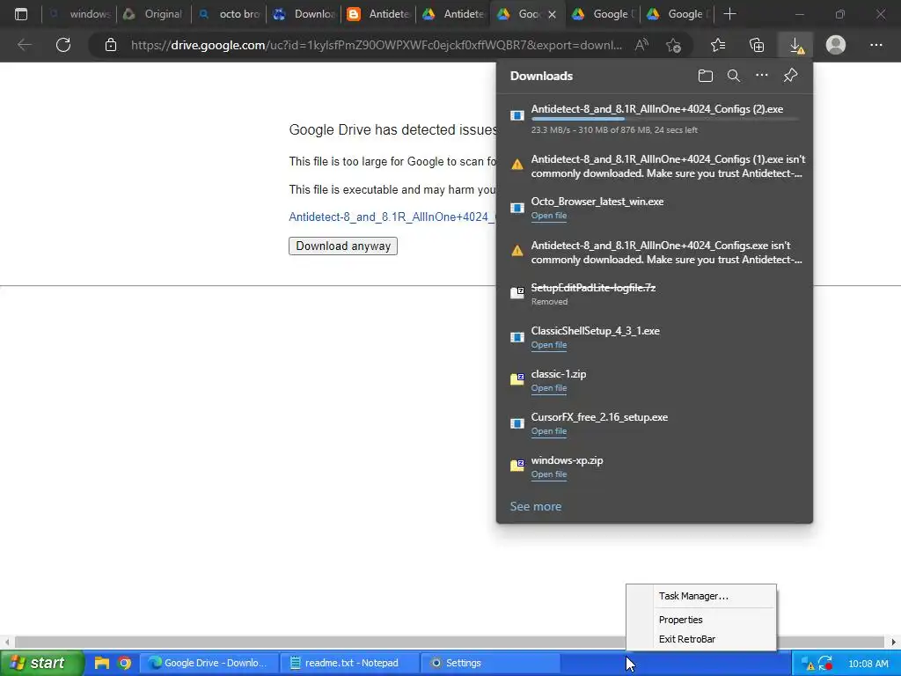Click See more in Downloads panel
This screenshot has width=901, height=676.
[536, 506]
